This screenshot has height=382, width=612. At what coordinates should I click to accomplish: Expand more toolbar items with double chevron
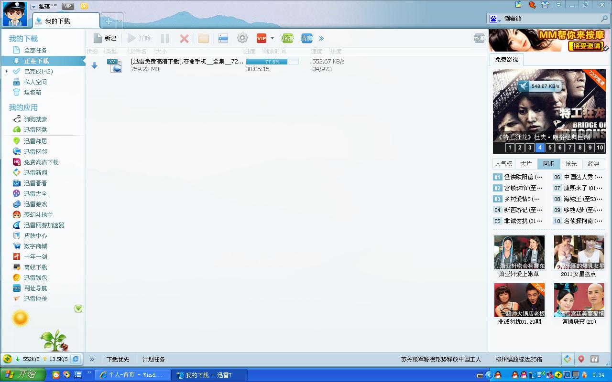point(321,38)
